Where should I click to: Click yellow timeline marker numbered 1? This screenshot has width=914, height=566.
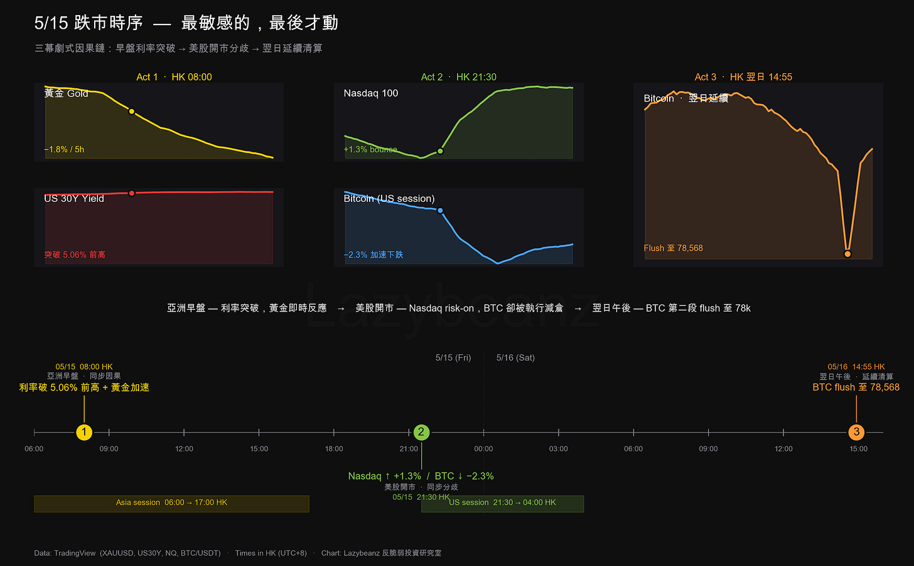[x=84, y=432]
